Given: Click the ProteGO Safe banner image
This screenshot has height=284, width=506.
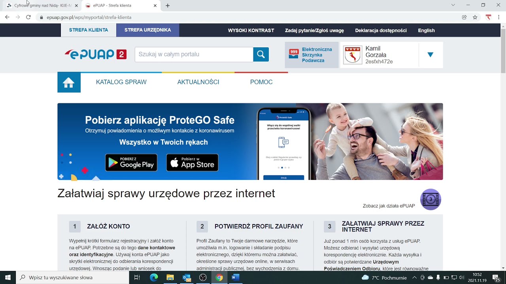Looking at the screenshot, I should pos(250,142).
